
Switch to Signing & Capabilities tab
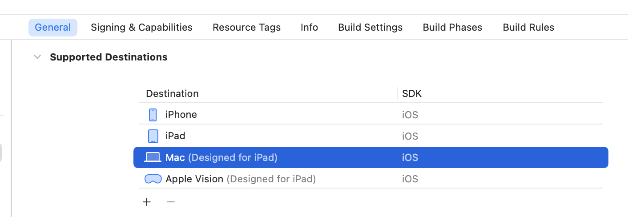pos(141,28)
